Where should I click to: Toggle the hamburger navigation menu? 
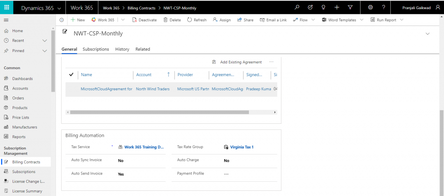[6, 20]
